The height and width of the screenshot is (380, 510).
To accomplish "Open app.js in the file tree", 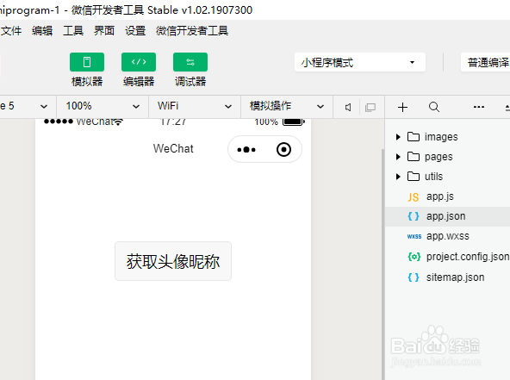I will tap(448, 196).
